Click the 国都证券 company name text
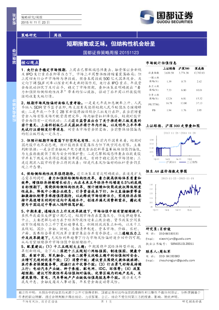This screenshot has height=310, width=219. pos(175,15)
